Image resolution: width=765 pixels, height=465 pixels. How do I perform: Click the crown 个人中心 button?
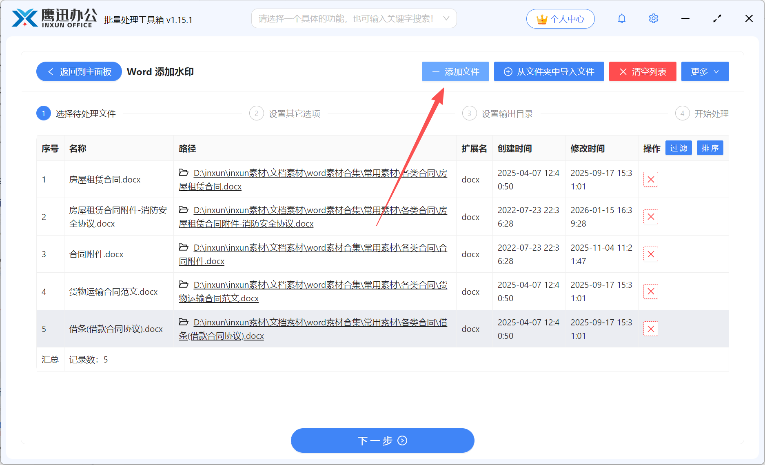[560, 19]
